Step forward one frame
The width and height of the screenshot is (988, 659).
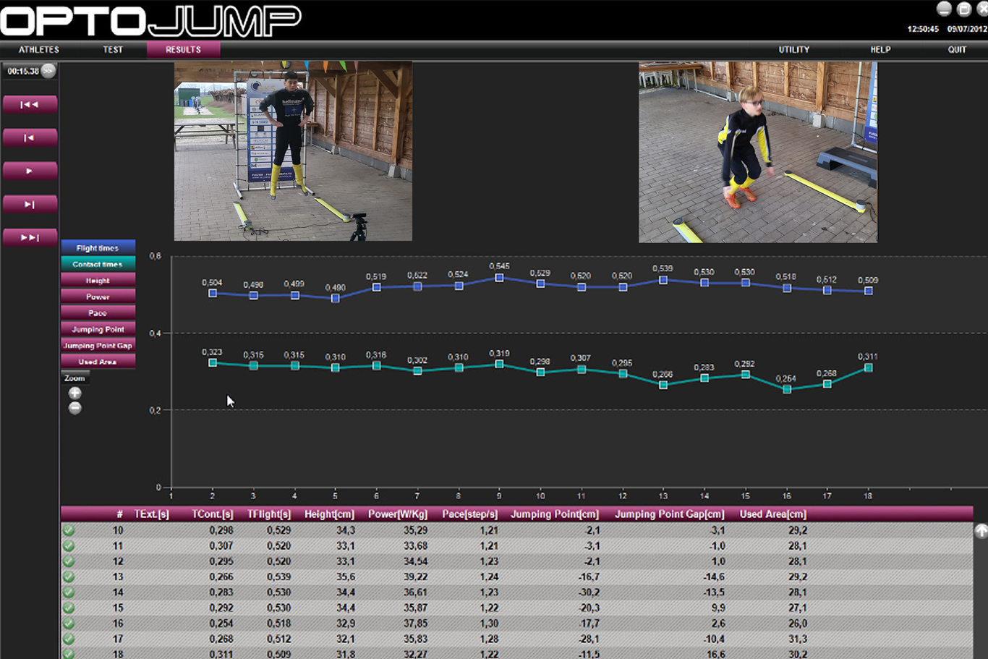(x=30, y=205)
